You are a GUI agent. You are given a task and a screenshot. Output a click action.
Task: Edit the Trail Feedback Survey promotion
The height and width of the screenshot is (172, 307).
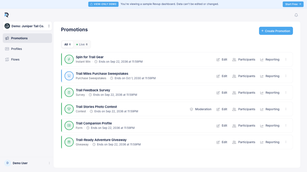point(222,92)
